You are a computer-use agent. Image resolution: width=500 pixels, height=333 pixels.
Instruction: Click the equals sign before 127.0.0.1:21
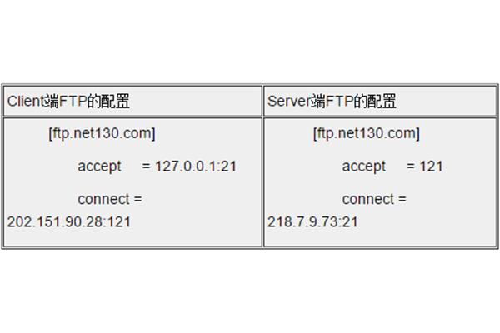pyautogui.click(x=146, y=166)
